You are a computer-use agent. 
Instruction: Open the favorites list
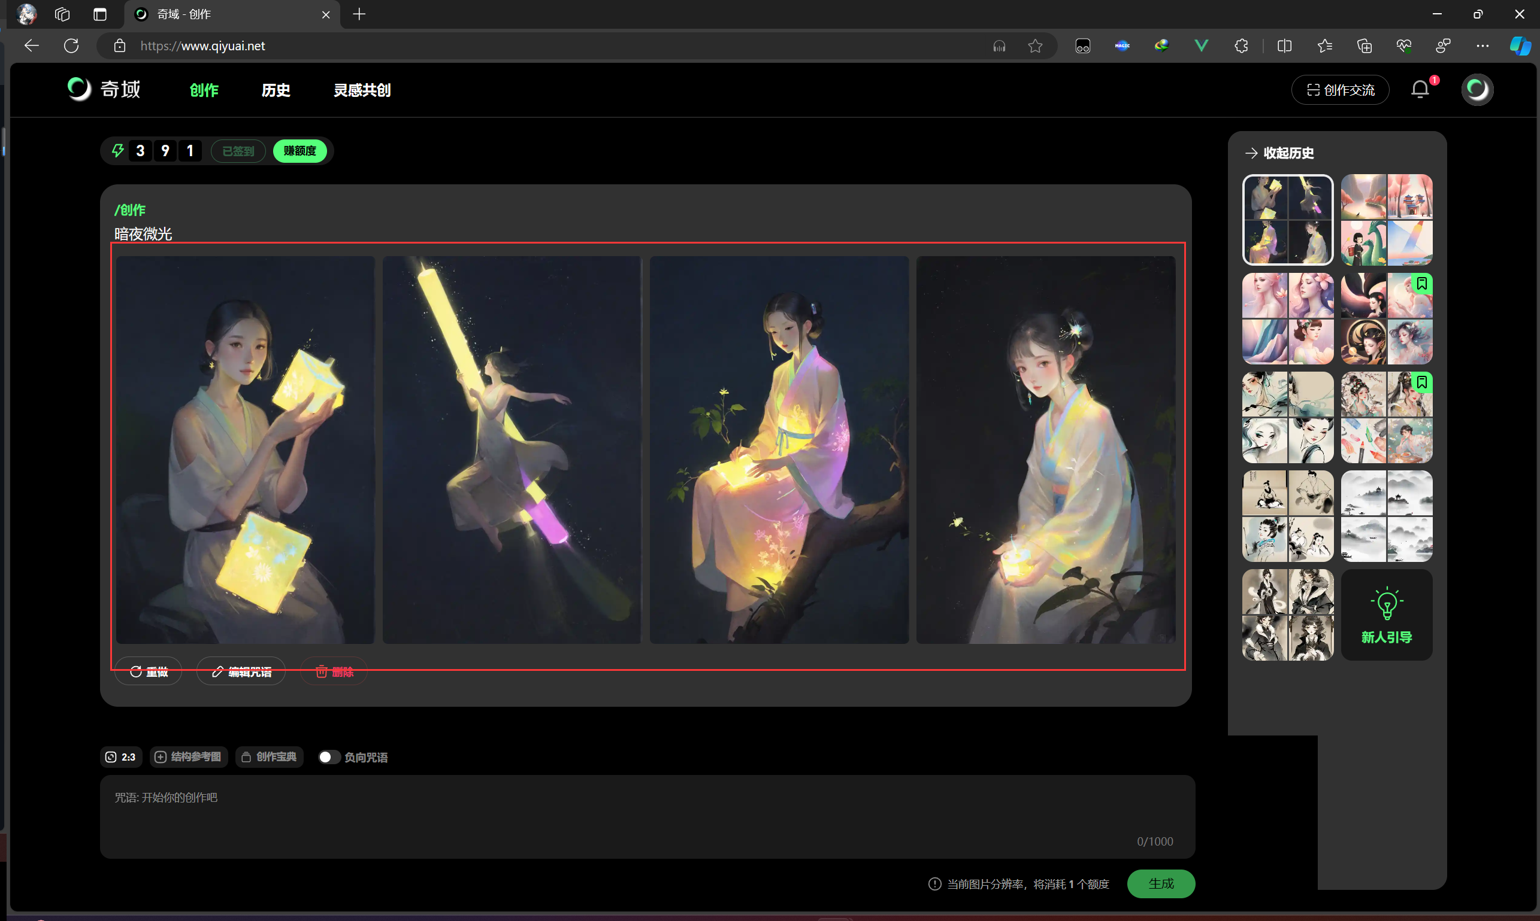tap(1324, 46)
